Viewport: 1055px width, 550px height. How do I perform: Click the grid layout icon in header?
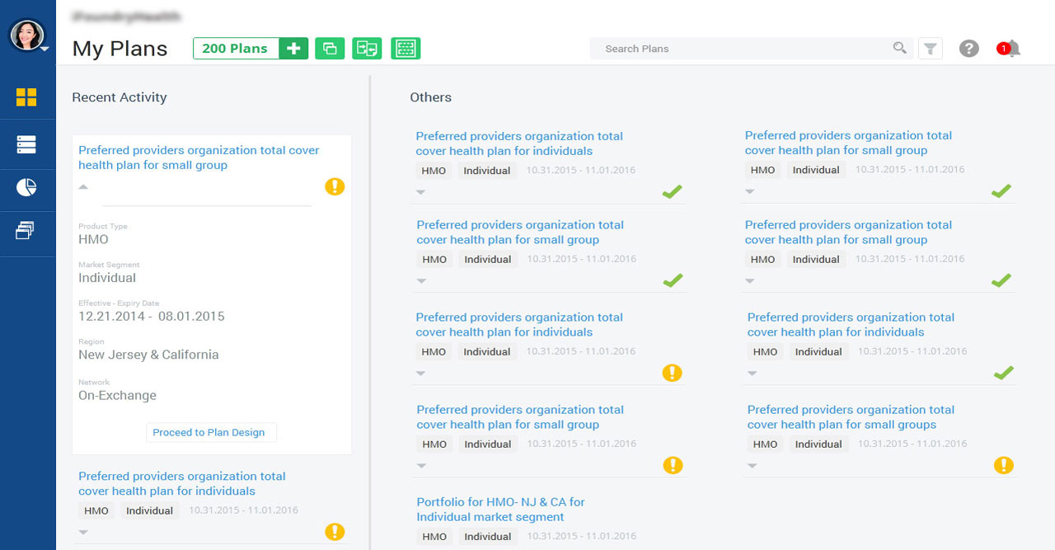coord(406,49)
